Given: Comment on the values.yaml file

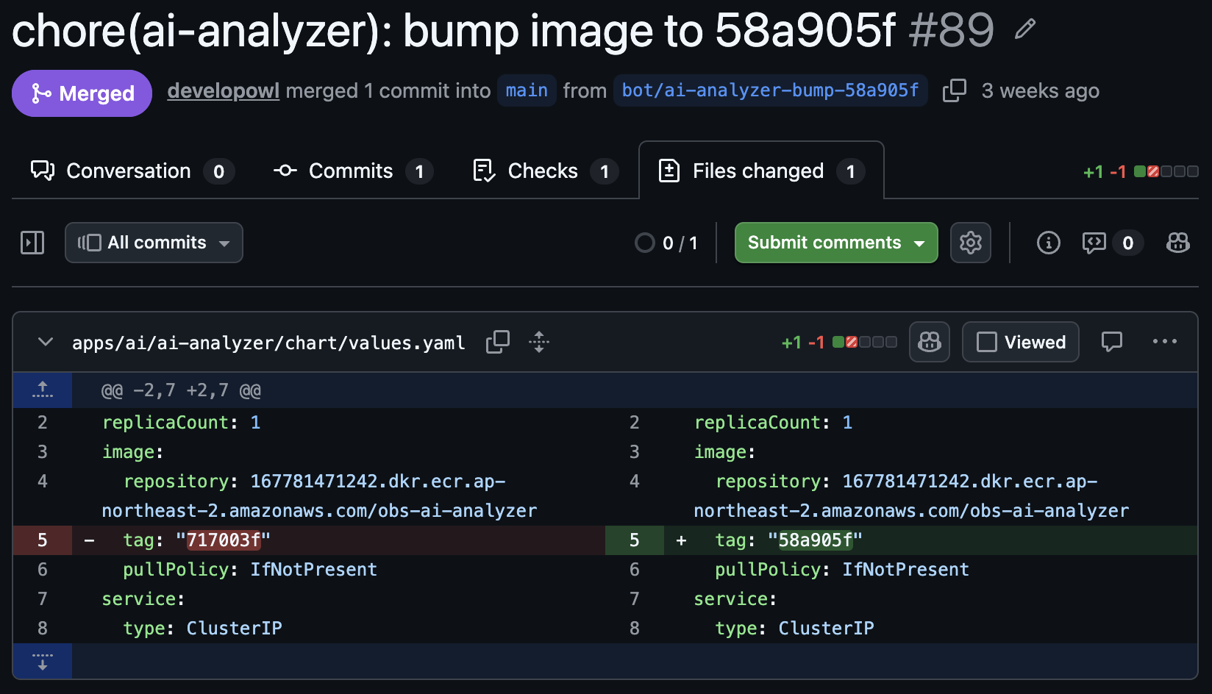Looking at the screenshot, I should [1112, 342].
